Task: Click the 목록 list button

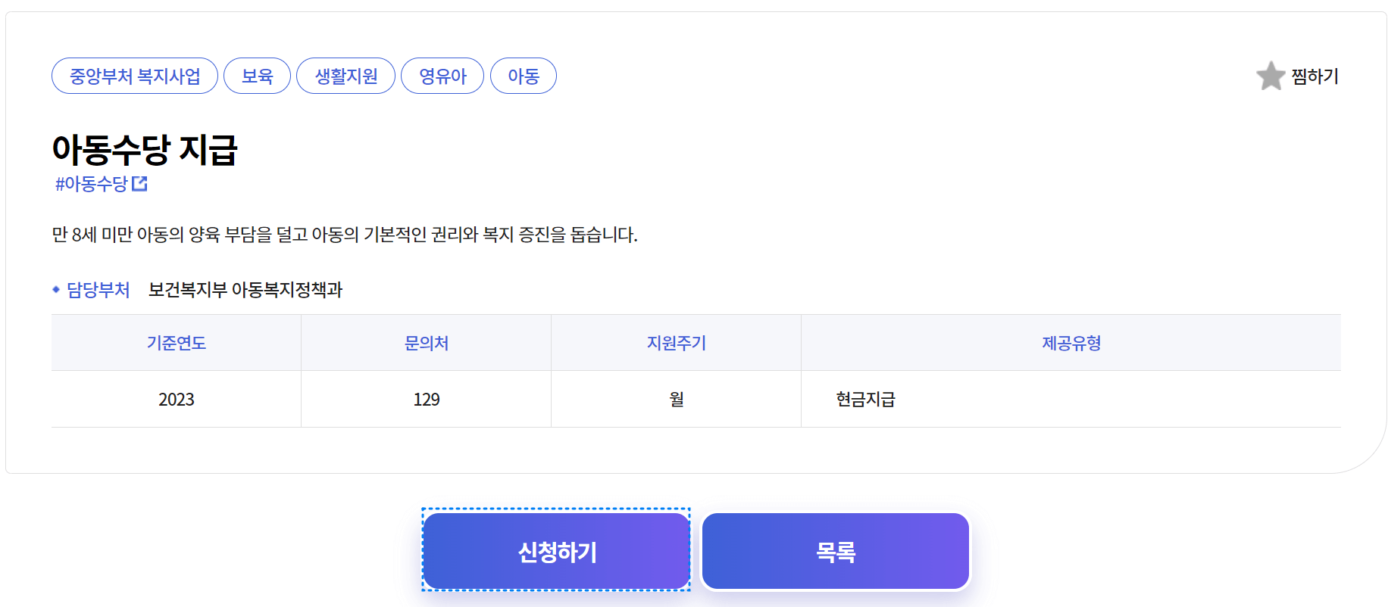Action: pos(834,551)
